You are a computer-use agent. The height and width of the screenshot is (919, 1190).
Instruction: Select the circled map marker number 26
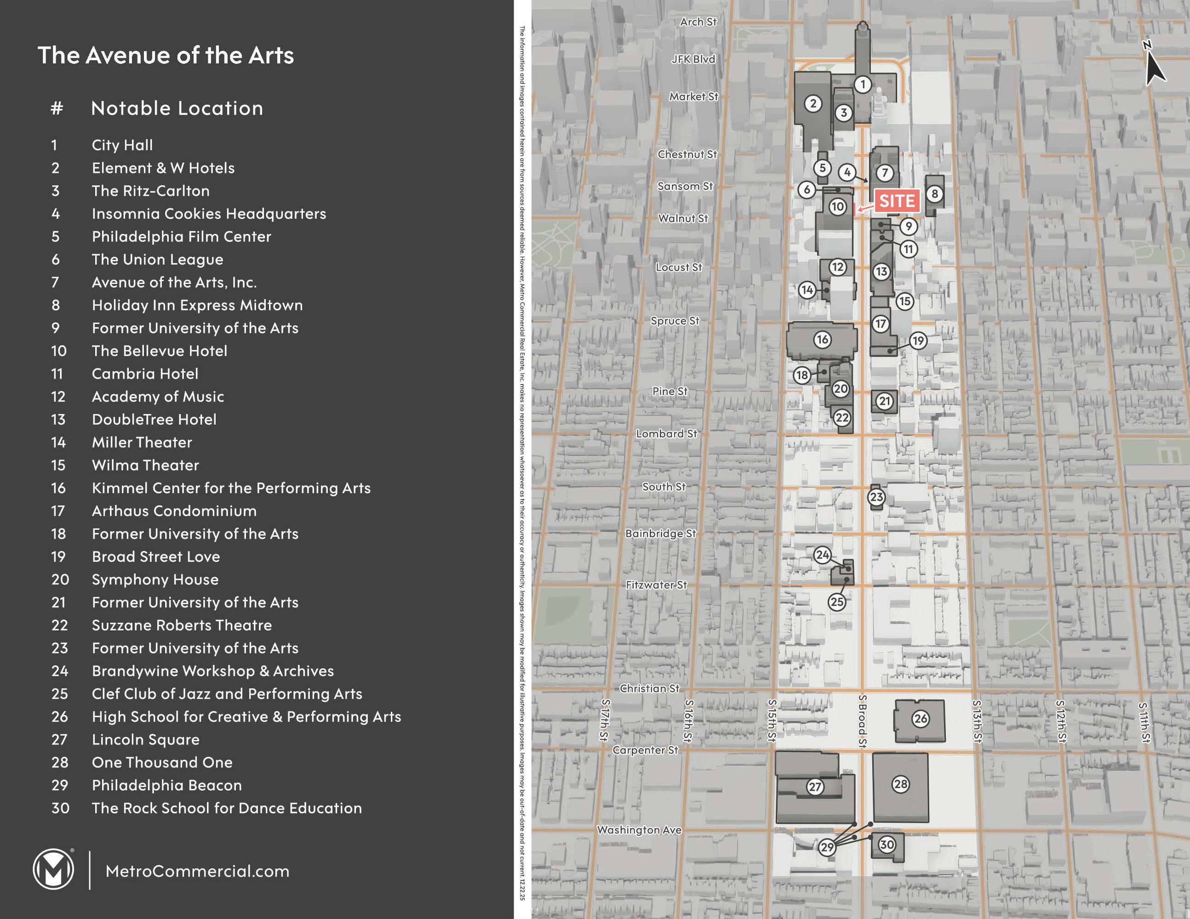pyautogui.click(x=921, y=719)
